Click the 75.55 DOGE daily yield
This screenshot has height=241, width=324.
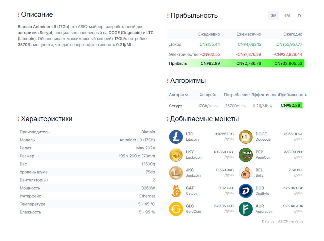click(x=293, y=134)
